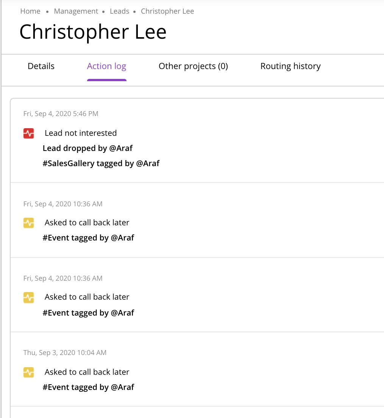This screenshot has height=418, width=384.
Task: Click the Thu, Sep 3, 2020 10:04 AM timestamp
Action: click(x=65, y=353)
